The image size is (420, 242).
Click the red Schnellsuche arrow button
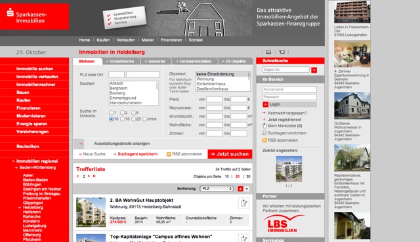click(314, 70)
